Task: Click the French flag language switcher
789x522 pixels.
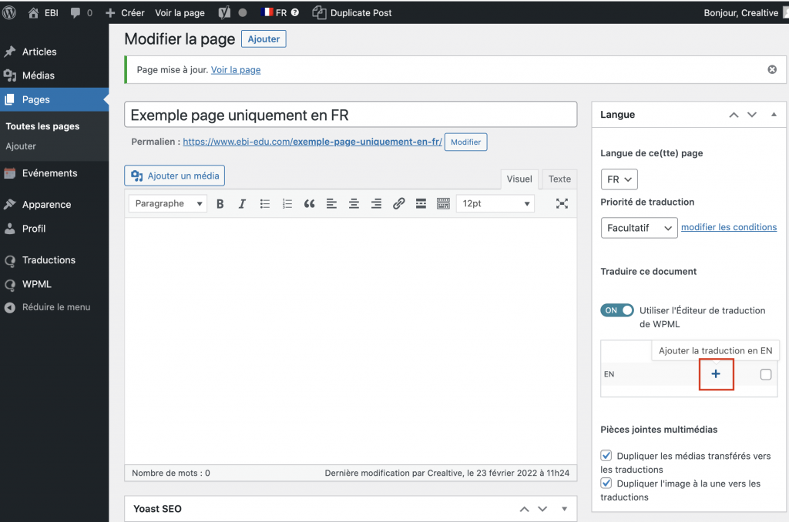Action: pyautogui.click(x=267, y=12)
